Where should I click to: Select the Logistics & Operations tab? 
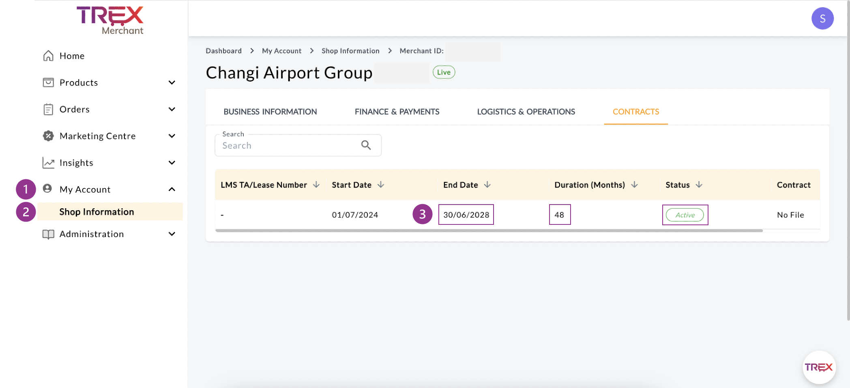pos(526,112)
